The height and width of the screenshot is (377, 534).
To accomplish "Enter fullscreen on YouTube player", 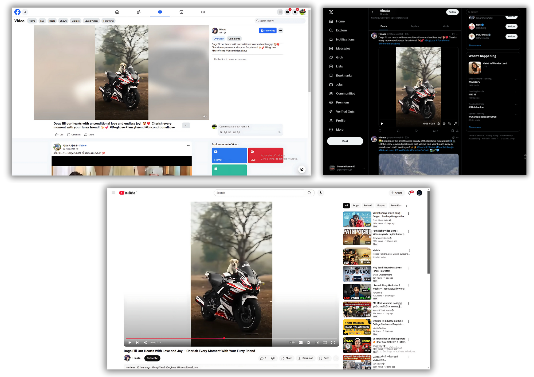I will (x=333, y=343).
